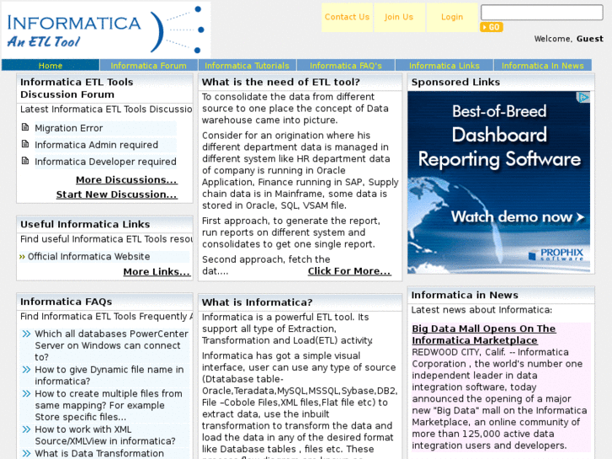The image size is (612, 459).
Task: Click the Informatica An ETL Tool logo
Action: coord(106,30)
